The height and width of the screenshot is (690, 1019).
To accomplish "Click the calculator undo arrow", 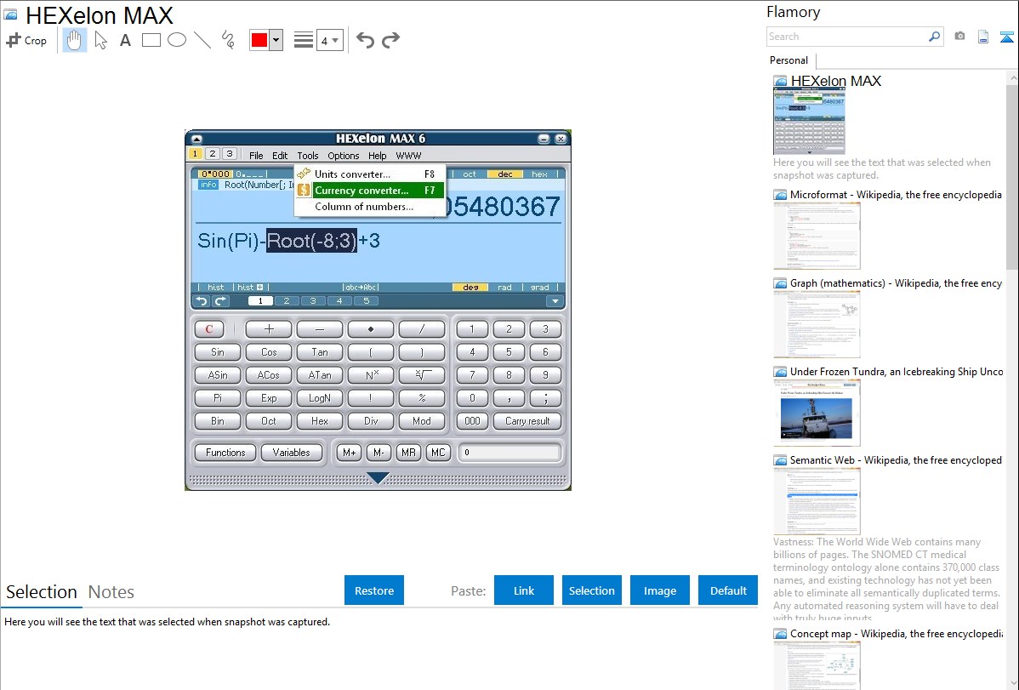I will pyautogui.click(x=202, y=301).
